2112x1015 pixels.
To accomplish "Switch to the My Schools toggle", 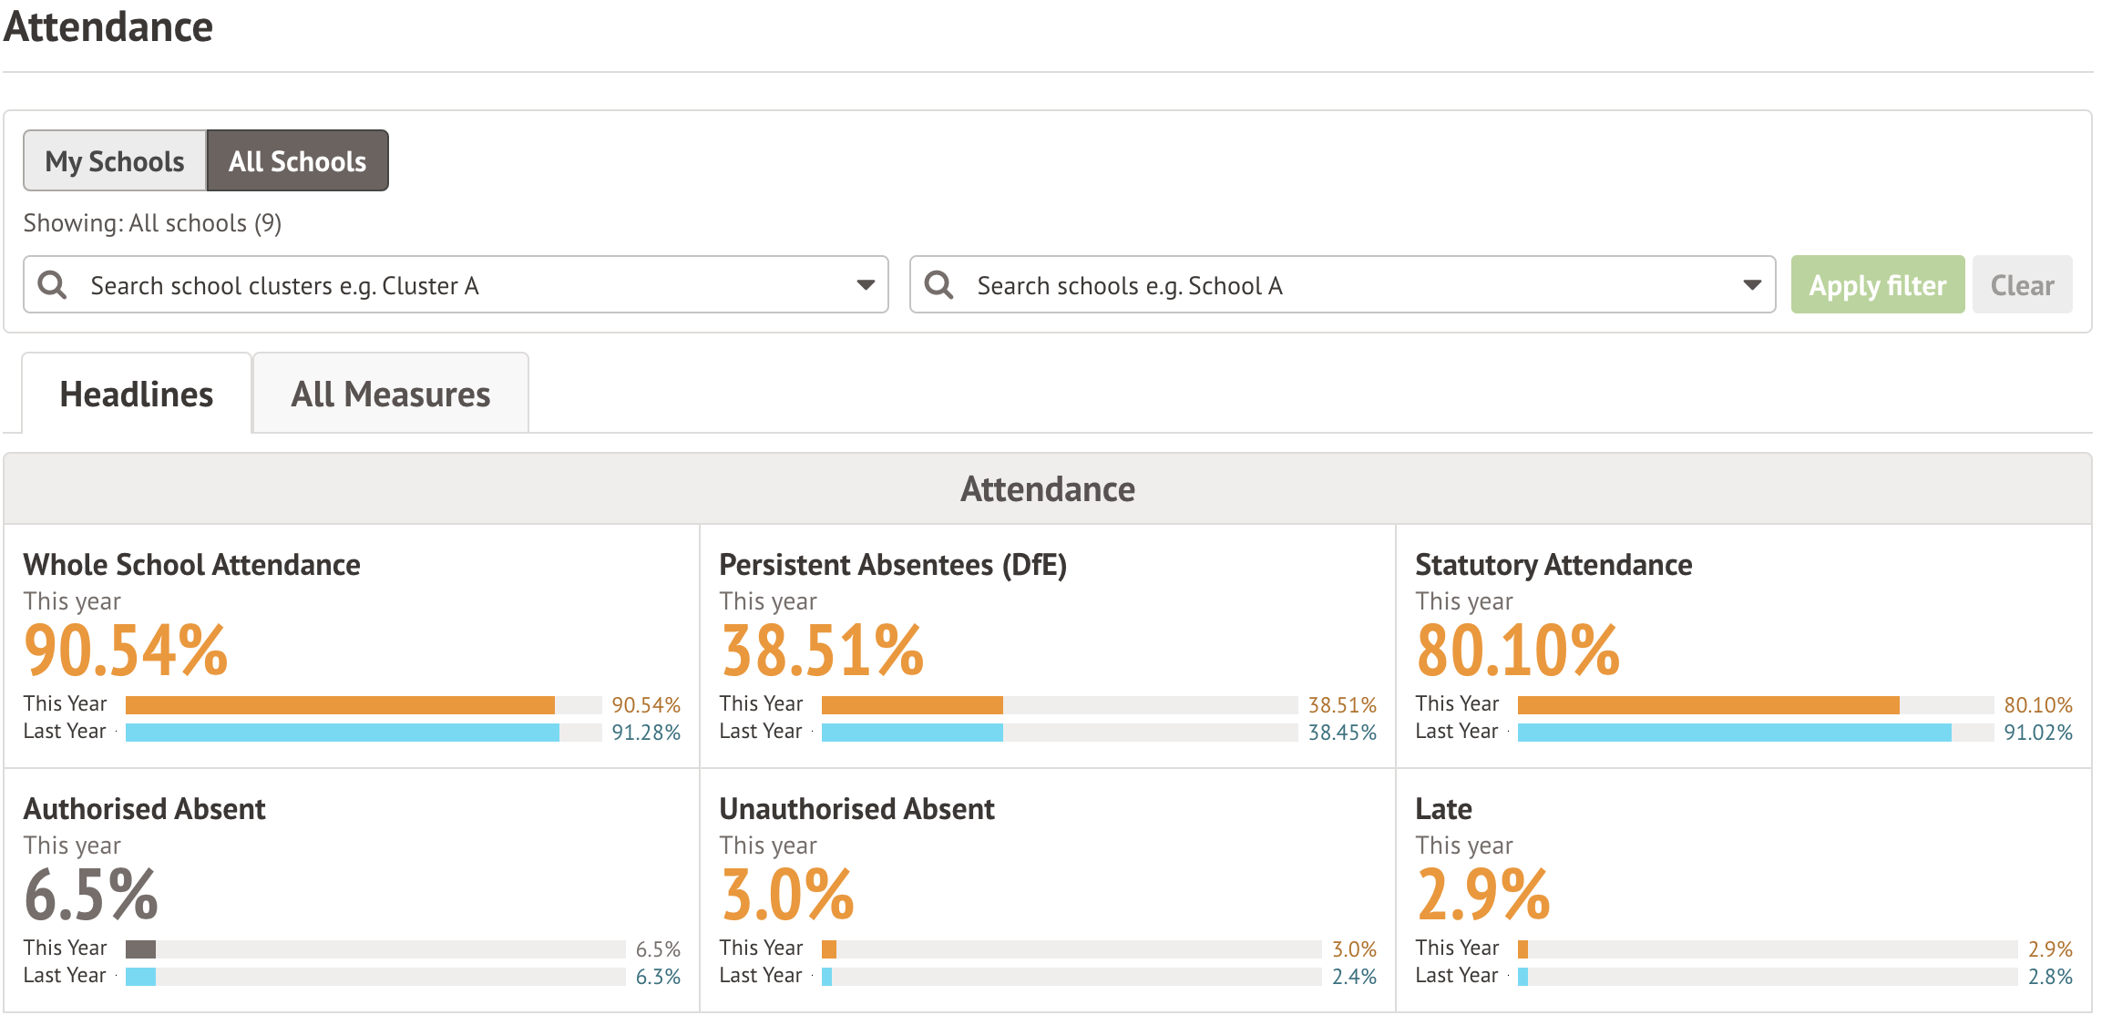I will pyautogui.click(x=115, y=161).
